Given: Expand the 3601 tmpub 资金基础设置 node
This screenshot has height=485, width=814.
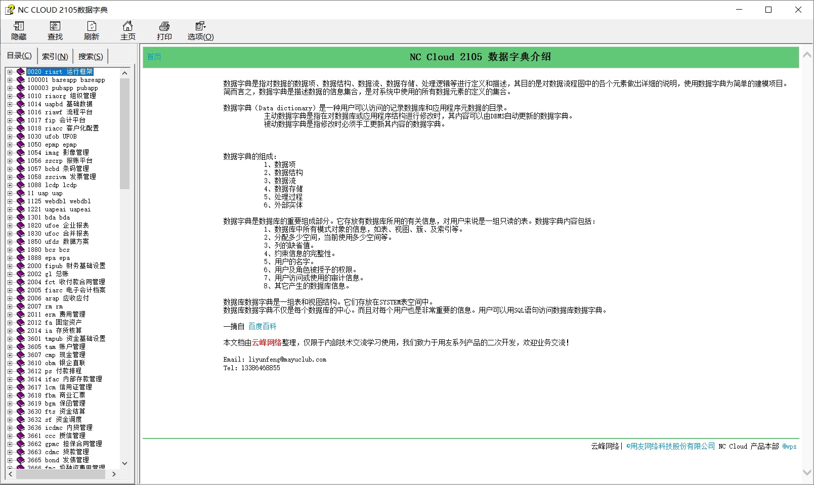Looking at the screenshot, I should [x=11, y=338].
